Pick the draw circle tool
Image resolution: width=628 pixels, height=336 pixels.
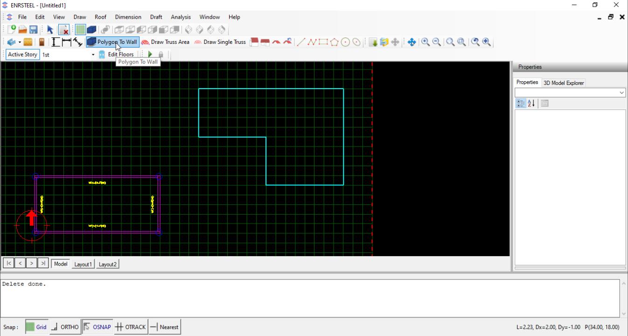point(345,42)
